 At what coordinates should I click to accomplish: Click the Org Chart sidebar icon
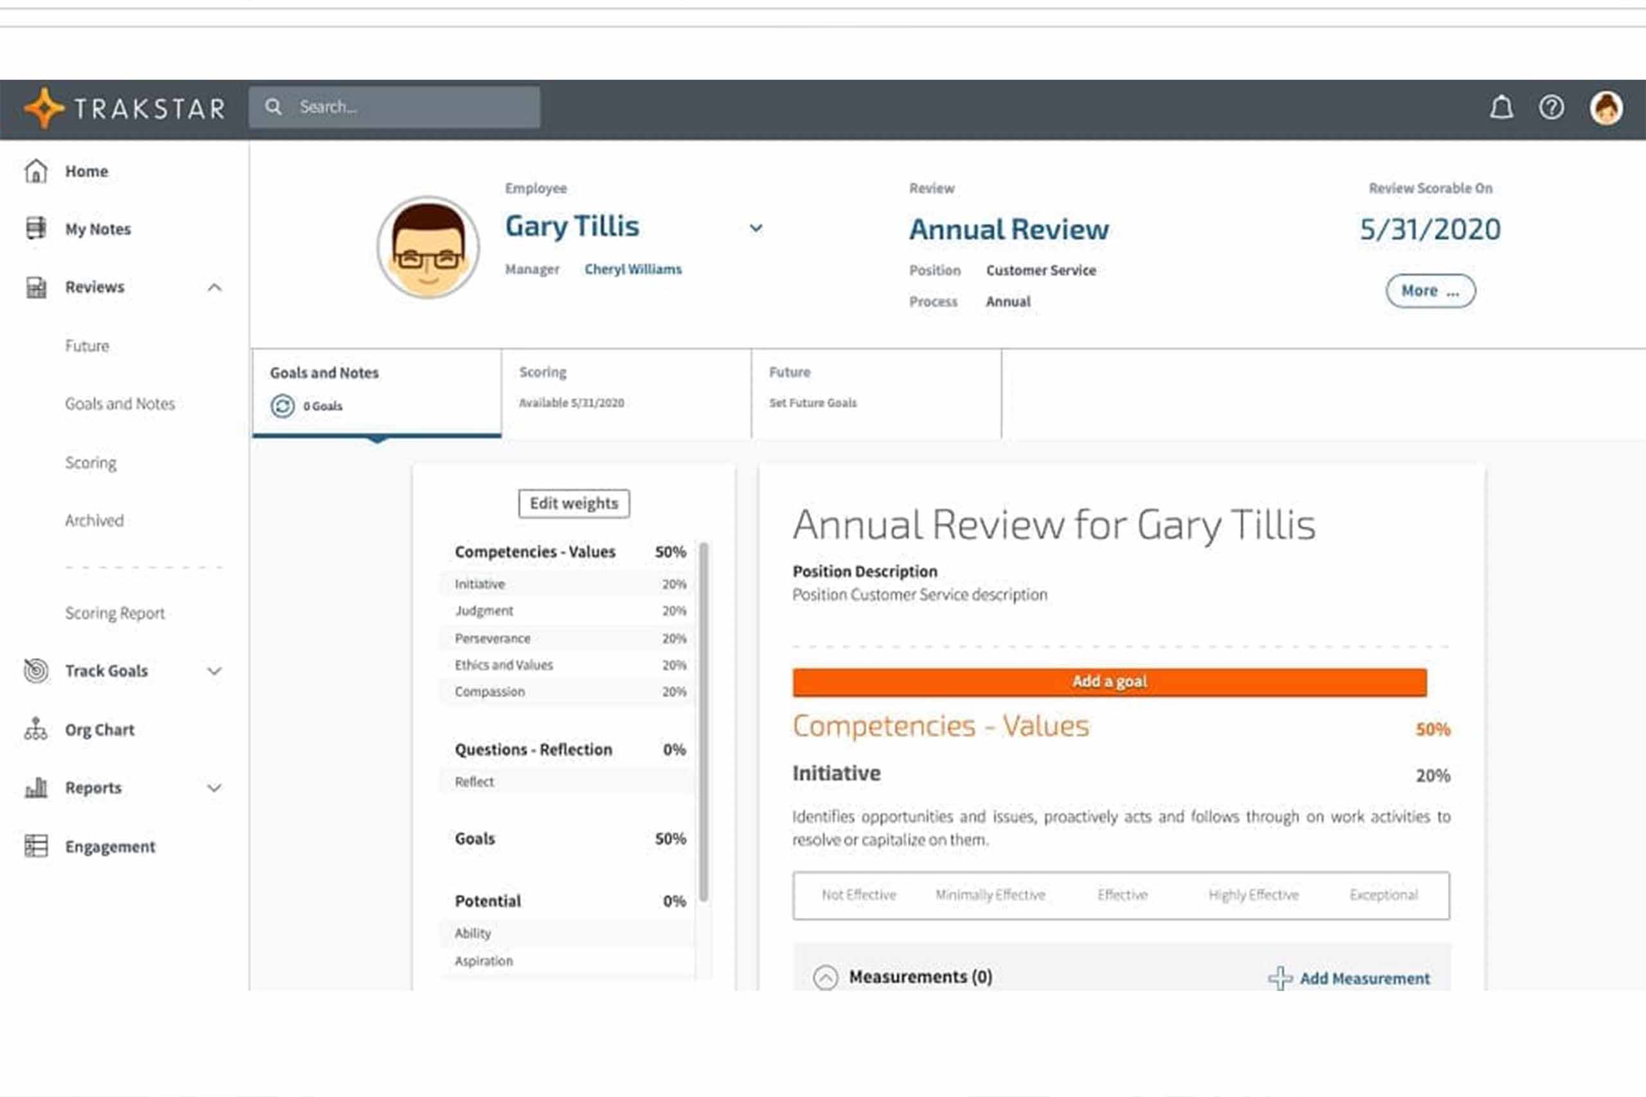pyautogui.click(x=36, y=729)
